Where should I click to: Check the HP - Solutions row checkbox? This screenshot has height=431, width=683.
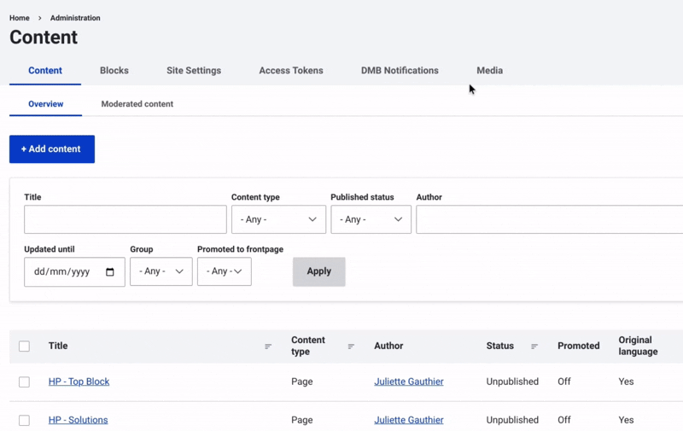pyautogui.click(x=24, y=420)
